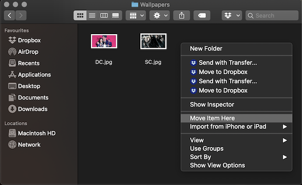
Task: Open the gear action menu
Action: tap(160, 15)
